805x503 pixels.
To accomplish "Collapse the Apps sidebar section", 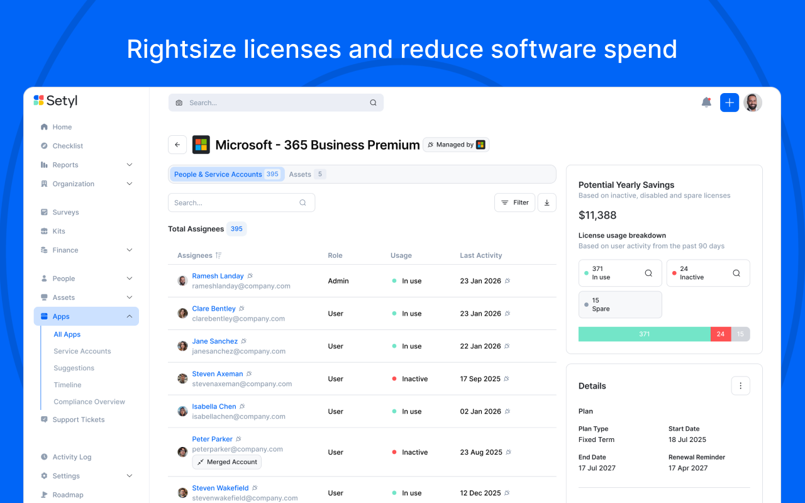I will pos(130,316).
